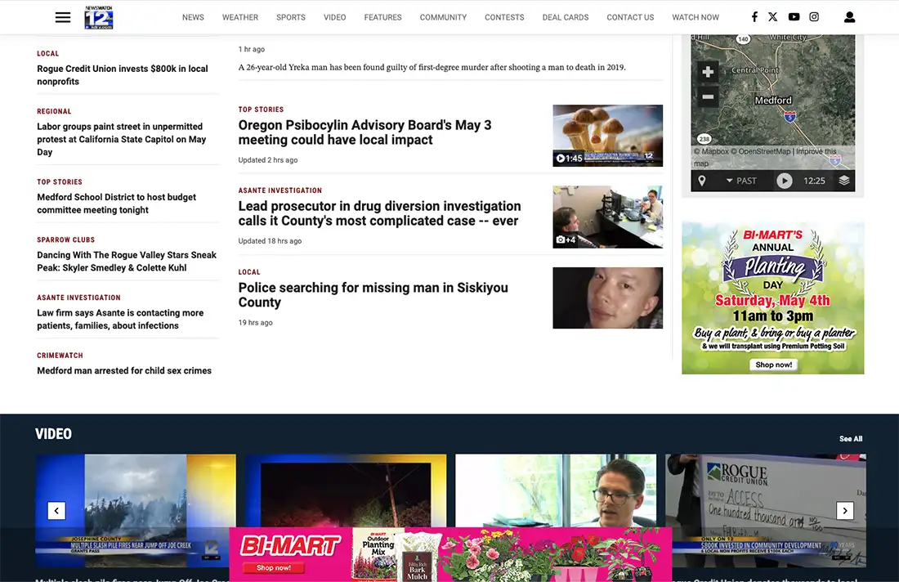Viewport: 899px width, 582px height.
Task: Show previous videos with left arrow
Action: coord(56,510)
